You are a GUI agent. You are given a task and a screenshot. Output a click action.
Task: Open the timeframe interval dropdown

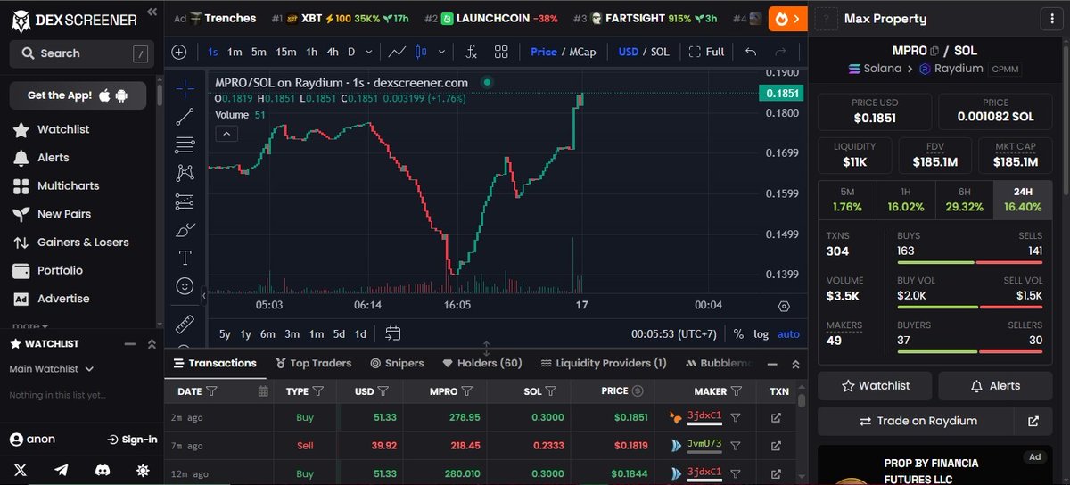(x=369, y=52)
